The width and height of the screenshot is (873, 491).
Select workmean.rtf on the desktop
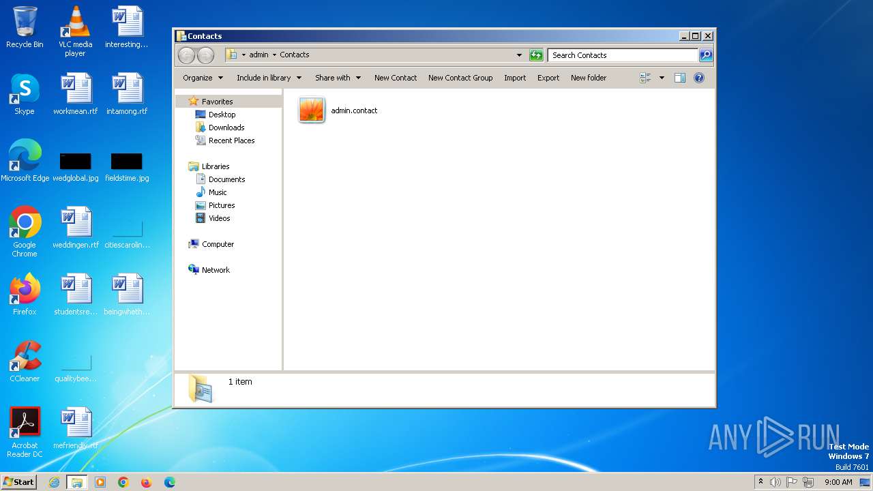[x=75, y=94]
